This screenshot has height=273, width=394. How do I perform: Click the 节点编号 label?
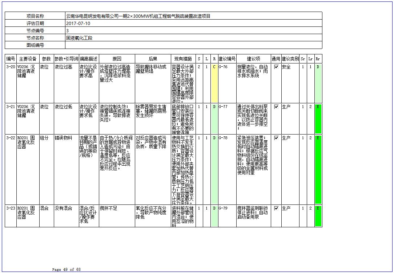(35, 30)
